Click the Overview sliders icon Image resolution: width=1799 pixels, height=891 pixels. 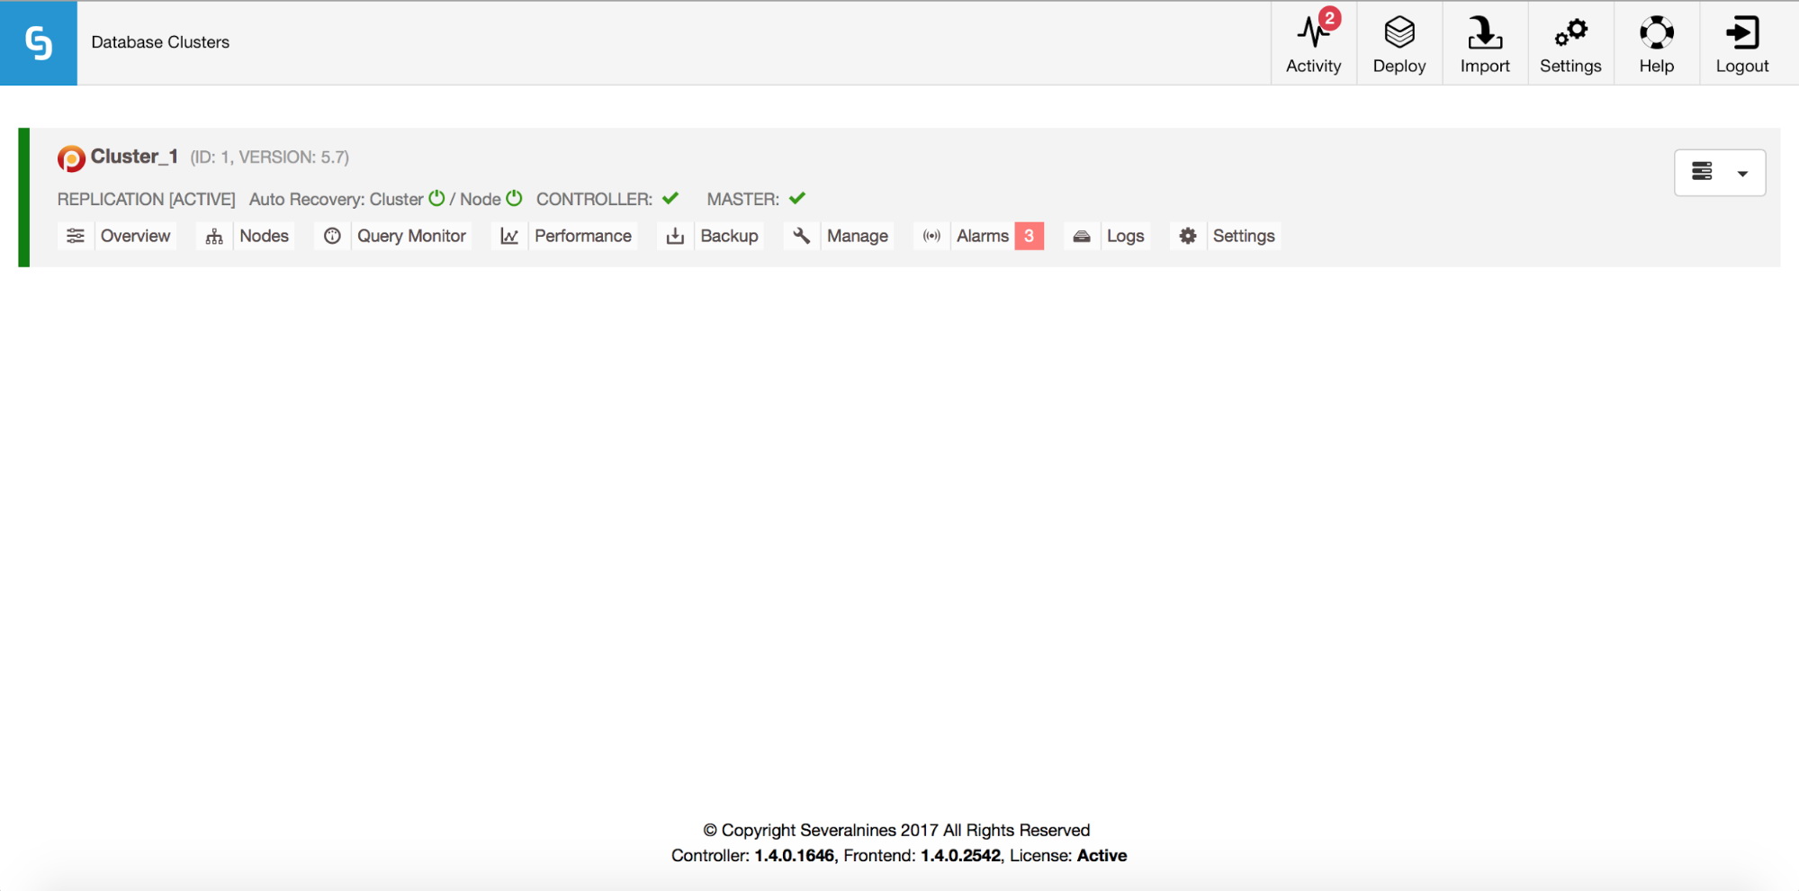76,236
